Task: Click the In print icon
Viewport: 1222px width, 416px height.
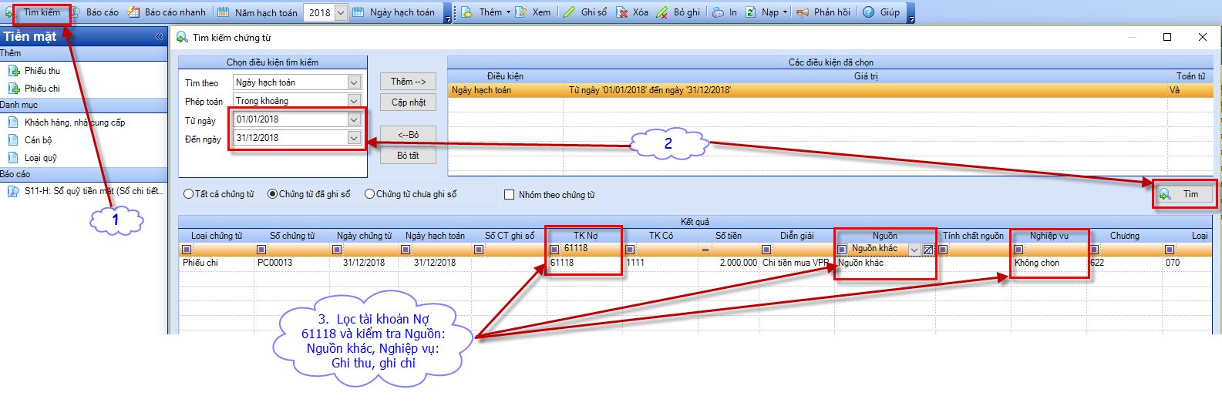Action: point(718,12)
